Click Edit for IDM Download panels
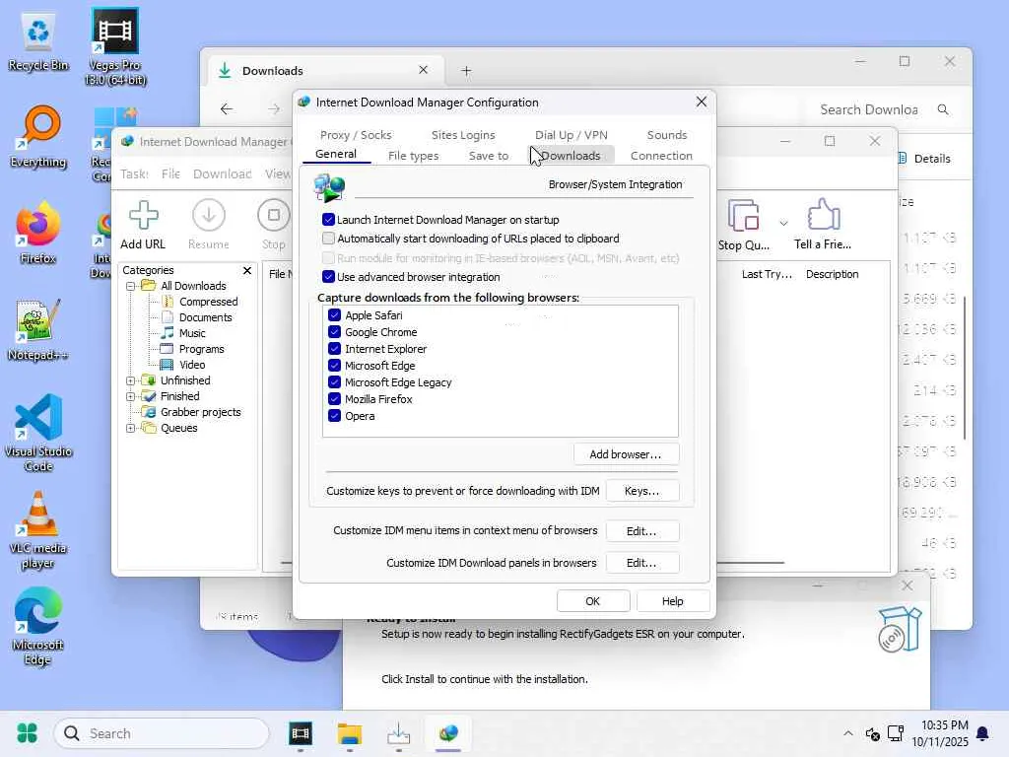The width and height of the screenshot is (1009, 757). (641, 563)
